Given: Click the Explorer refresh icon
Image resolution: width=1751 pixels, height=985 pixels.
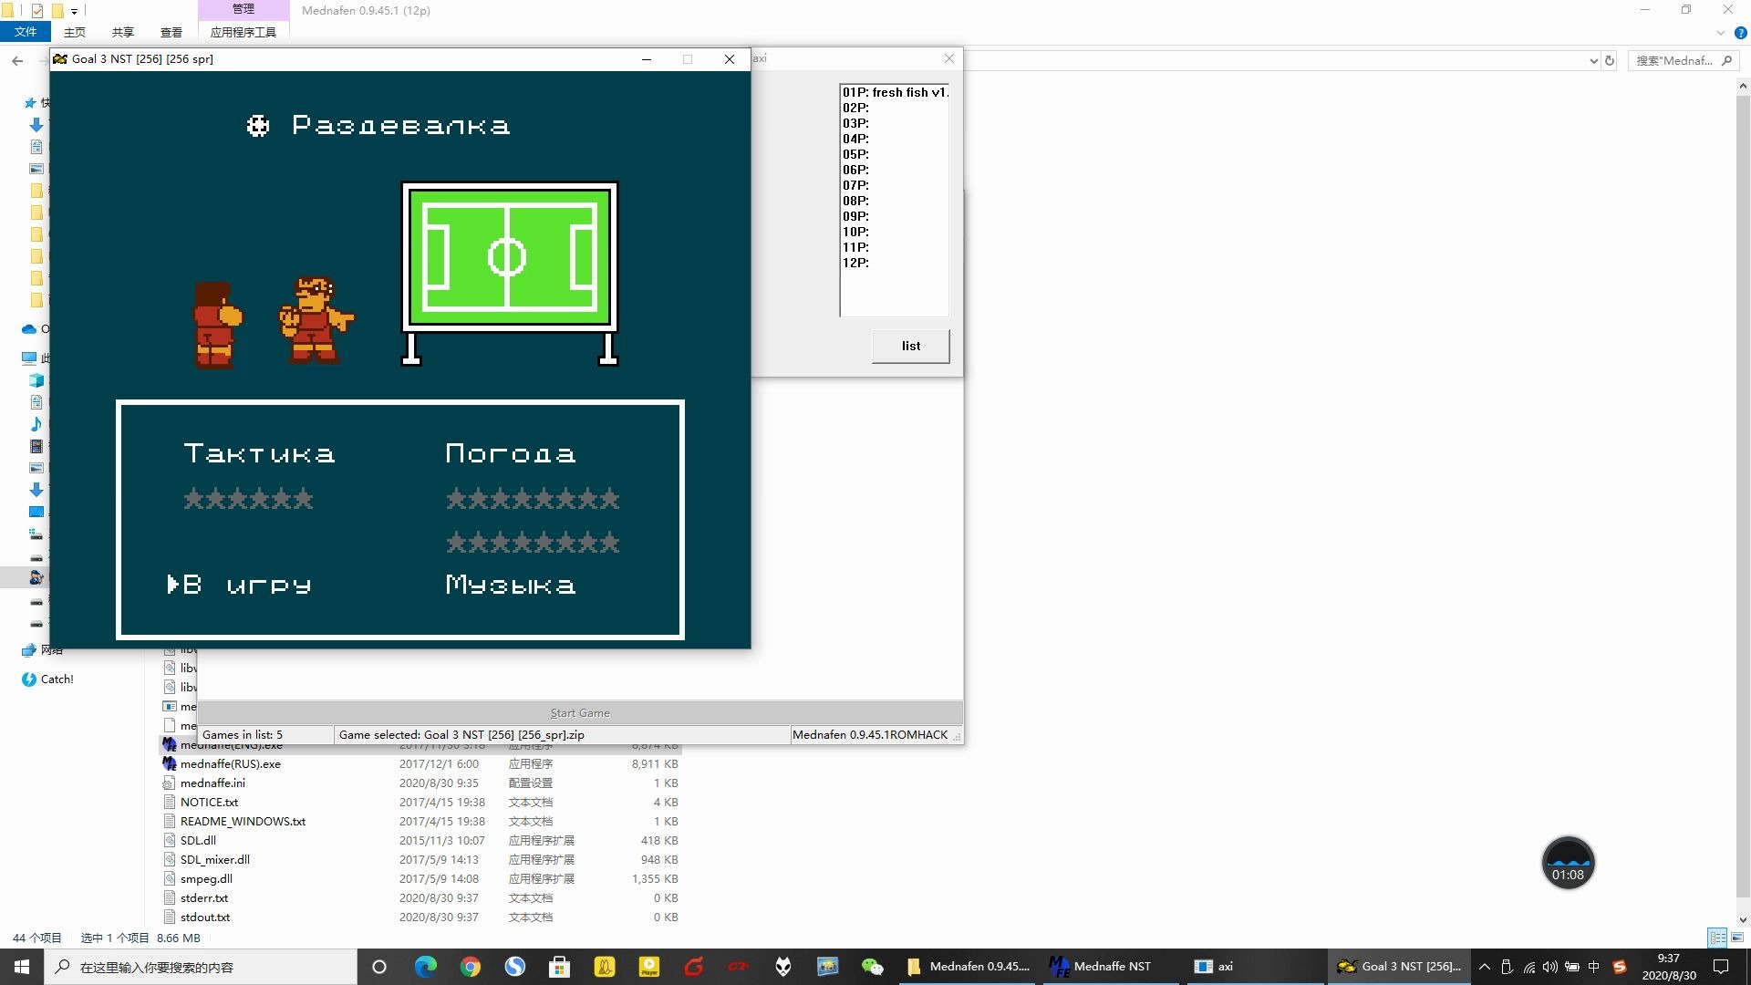Looking at the screenshot, I should point(1610,61).
